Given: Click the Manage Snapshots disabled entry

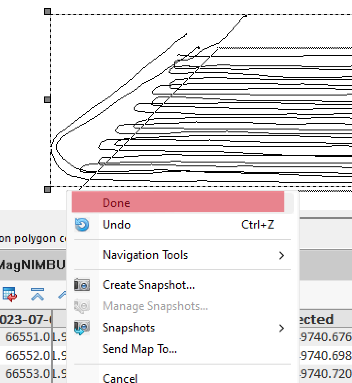Looking at the screenshot, I should [155, 306].
